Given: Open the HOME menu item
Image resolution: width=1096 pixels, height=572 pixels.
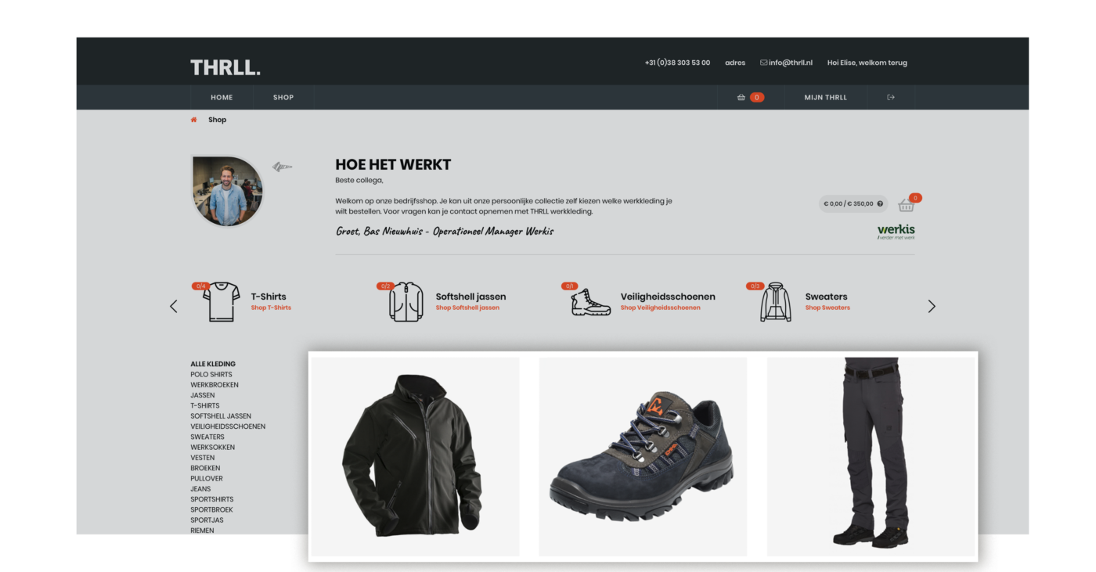Looking at the screenshot, I should [222, 98].
